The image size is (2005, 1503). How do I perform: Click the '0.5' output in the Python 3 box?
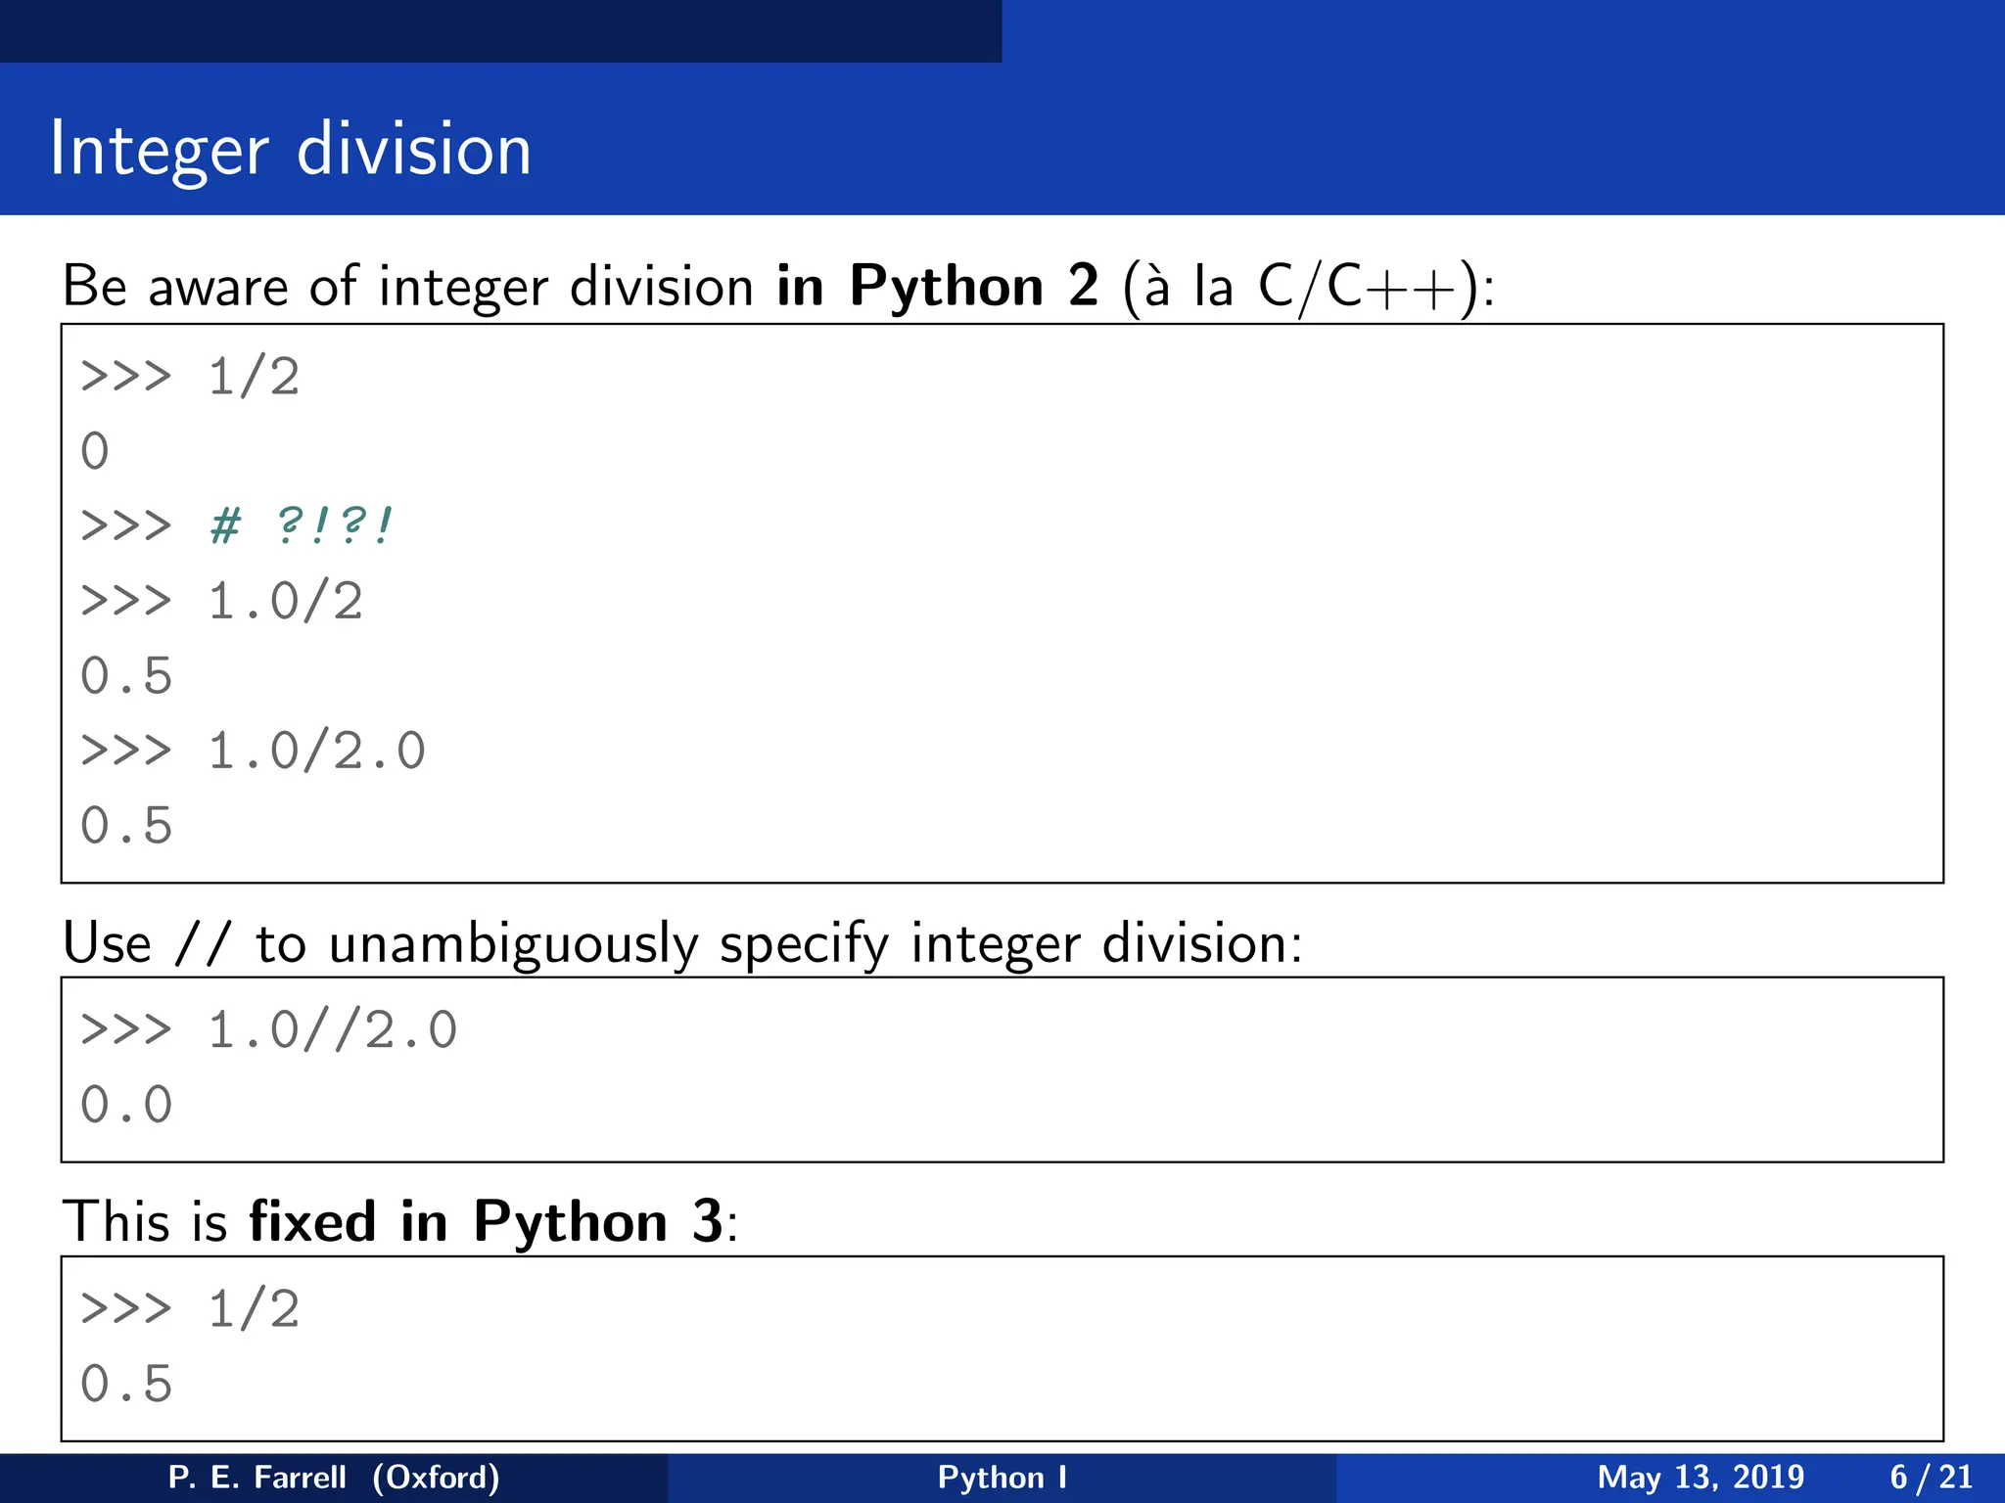[126, 1384]
